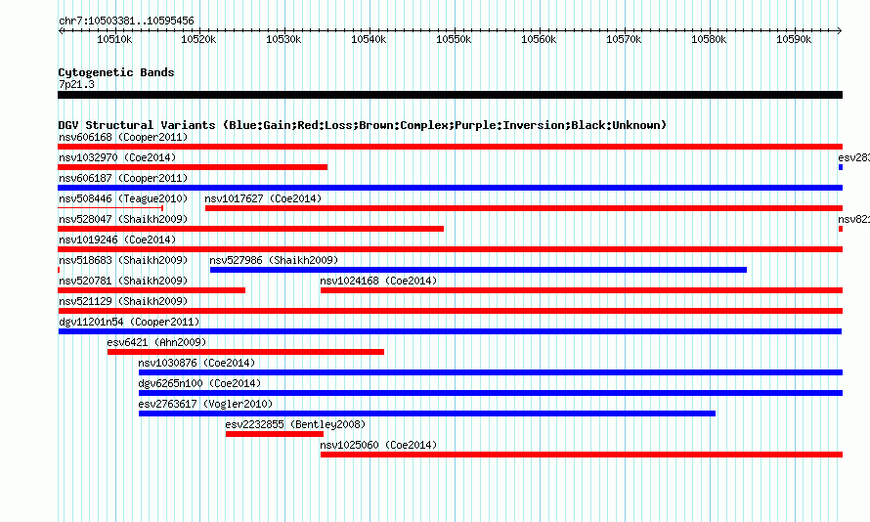
Task: Click the 10560k ruler position
Action: (539, 39)
